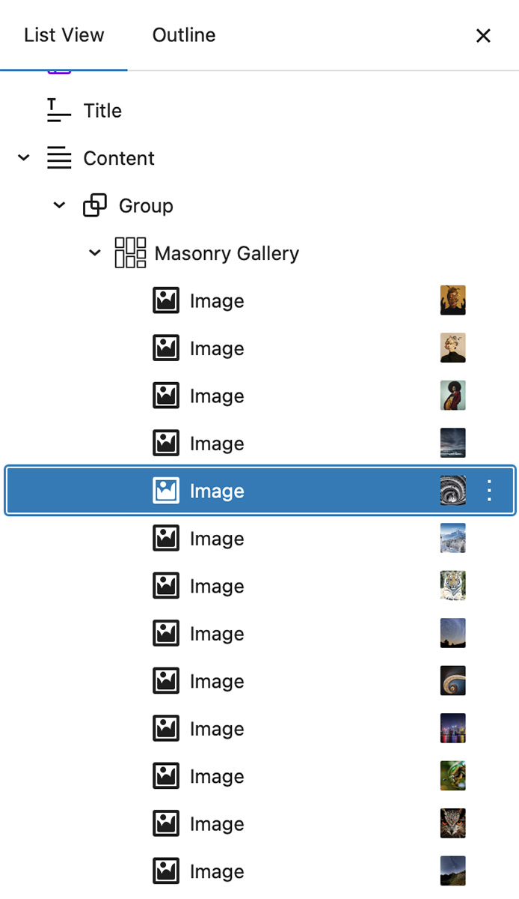
Task: Collapse the Content block tree
Action: click(x=23, y=158)
